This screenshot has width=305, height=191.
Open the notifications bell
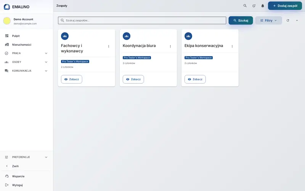click(263, 6)
